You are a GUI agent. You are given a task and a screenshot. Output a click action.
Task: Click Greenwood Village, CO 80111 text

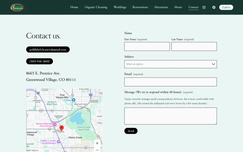51,80
